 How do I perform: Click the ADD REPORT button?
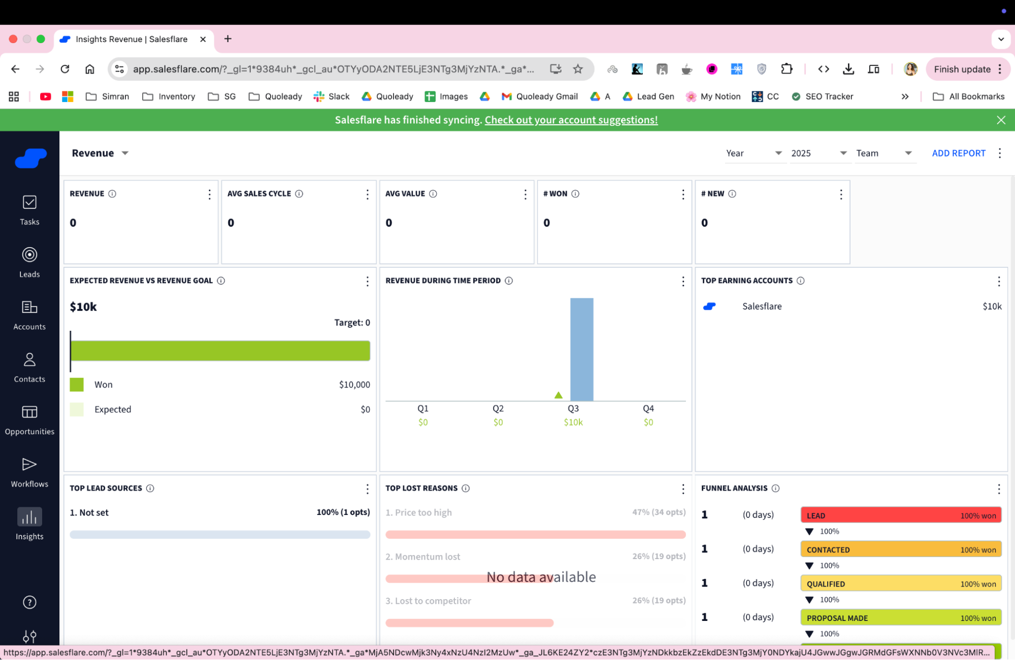958,153
